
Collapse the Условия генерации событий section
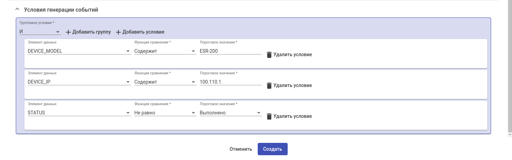click(x=18, y=10)
